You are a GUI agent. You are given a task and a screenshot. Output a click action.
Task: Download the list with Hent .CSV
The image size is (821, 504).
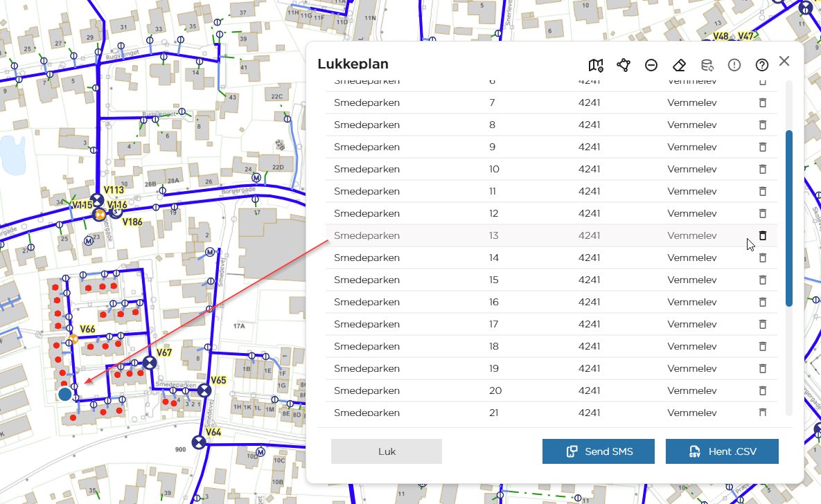point(722,451)
